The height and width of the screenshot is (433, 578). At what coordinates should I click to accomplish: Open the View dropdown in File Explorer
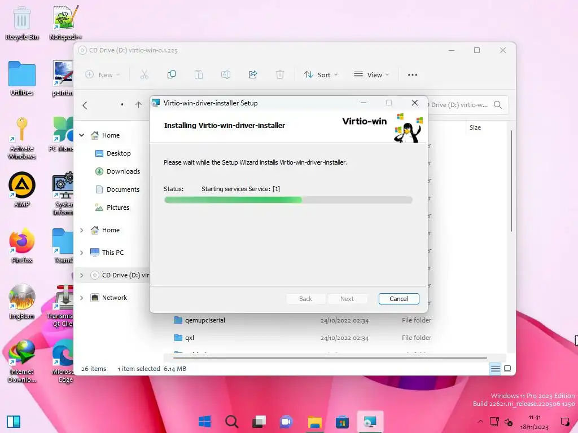371,75
